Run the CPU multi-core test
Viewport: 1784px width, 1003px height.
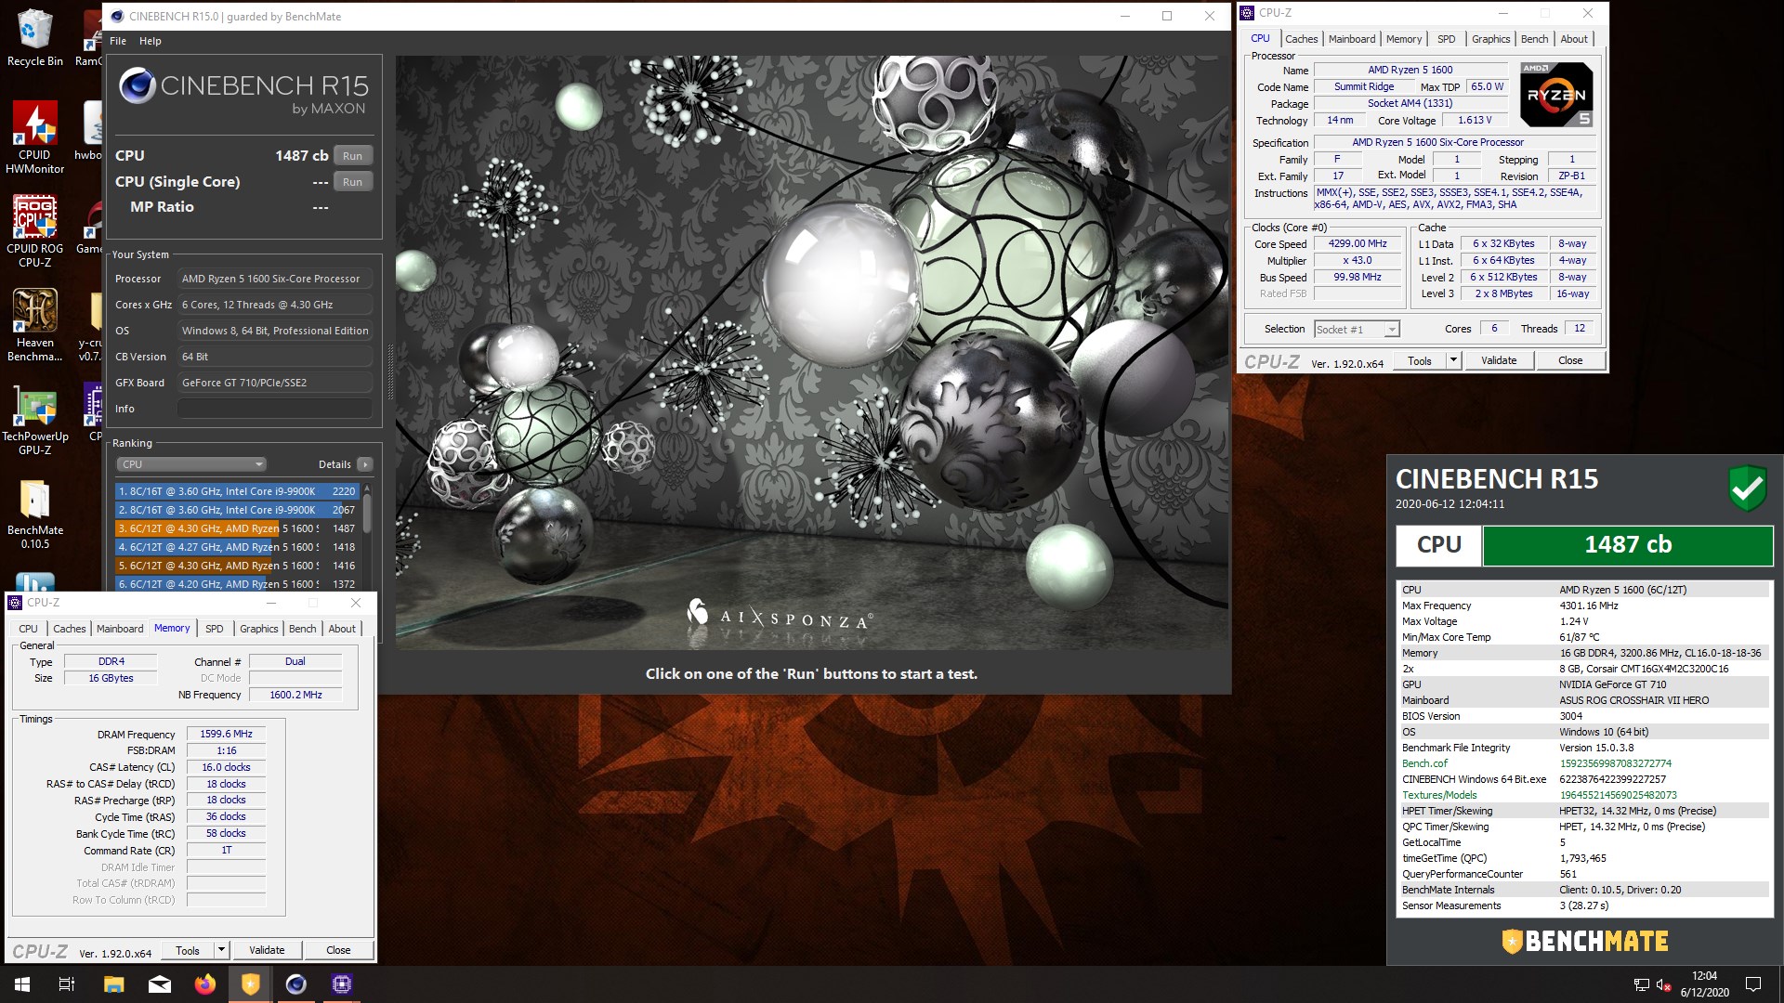point(353,156)
